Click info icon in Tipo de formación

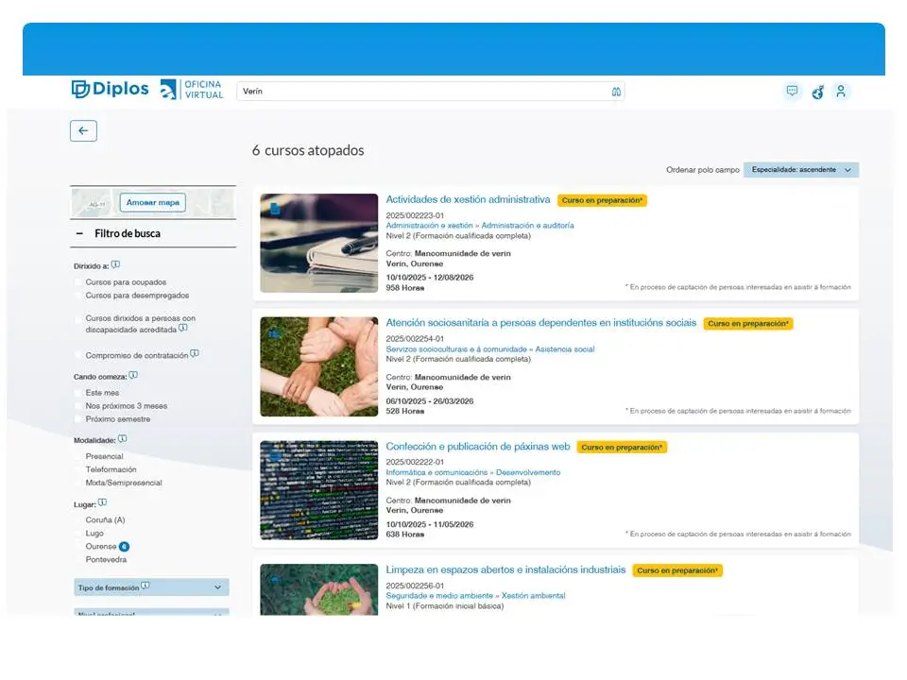(145, 586)
